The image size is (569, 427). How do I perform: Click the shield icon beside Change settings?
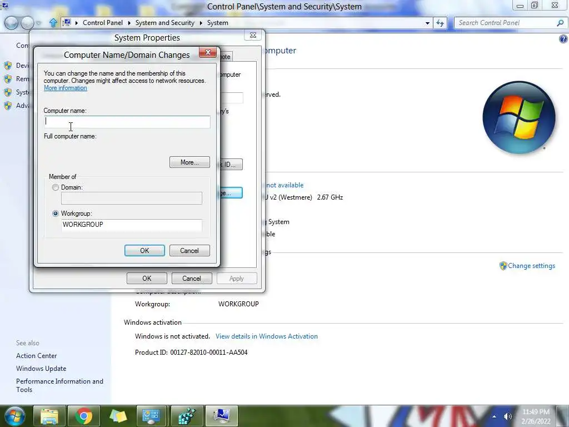tap(503, 266)
